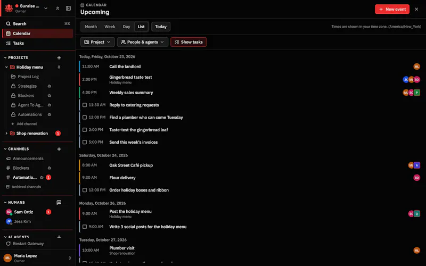Click SO avatar on Flour delivery

tap(416, 178)
